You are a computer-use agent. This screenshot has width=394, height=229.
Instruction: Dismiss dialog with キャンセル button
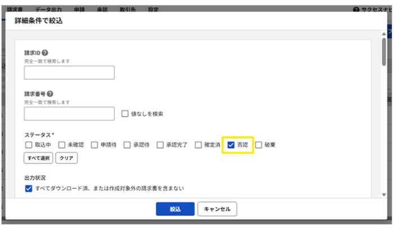[217, 209]
